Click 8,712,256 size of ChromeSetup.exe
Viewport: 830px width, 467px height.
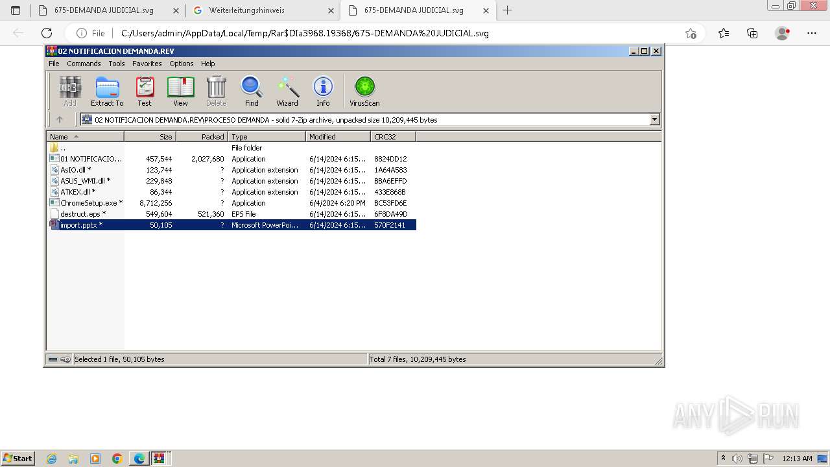pyautogui.click(x=156, y=203)
